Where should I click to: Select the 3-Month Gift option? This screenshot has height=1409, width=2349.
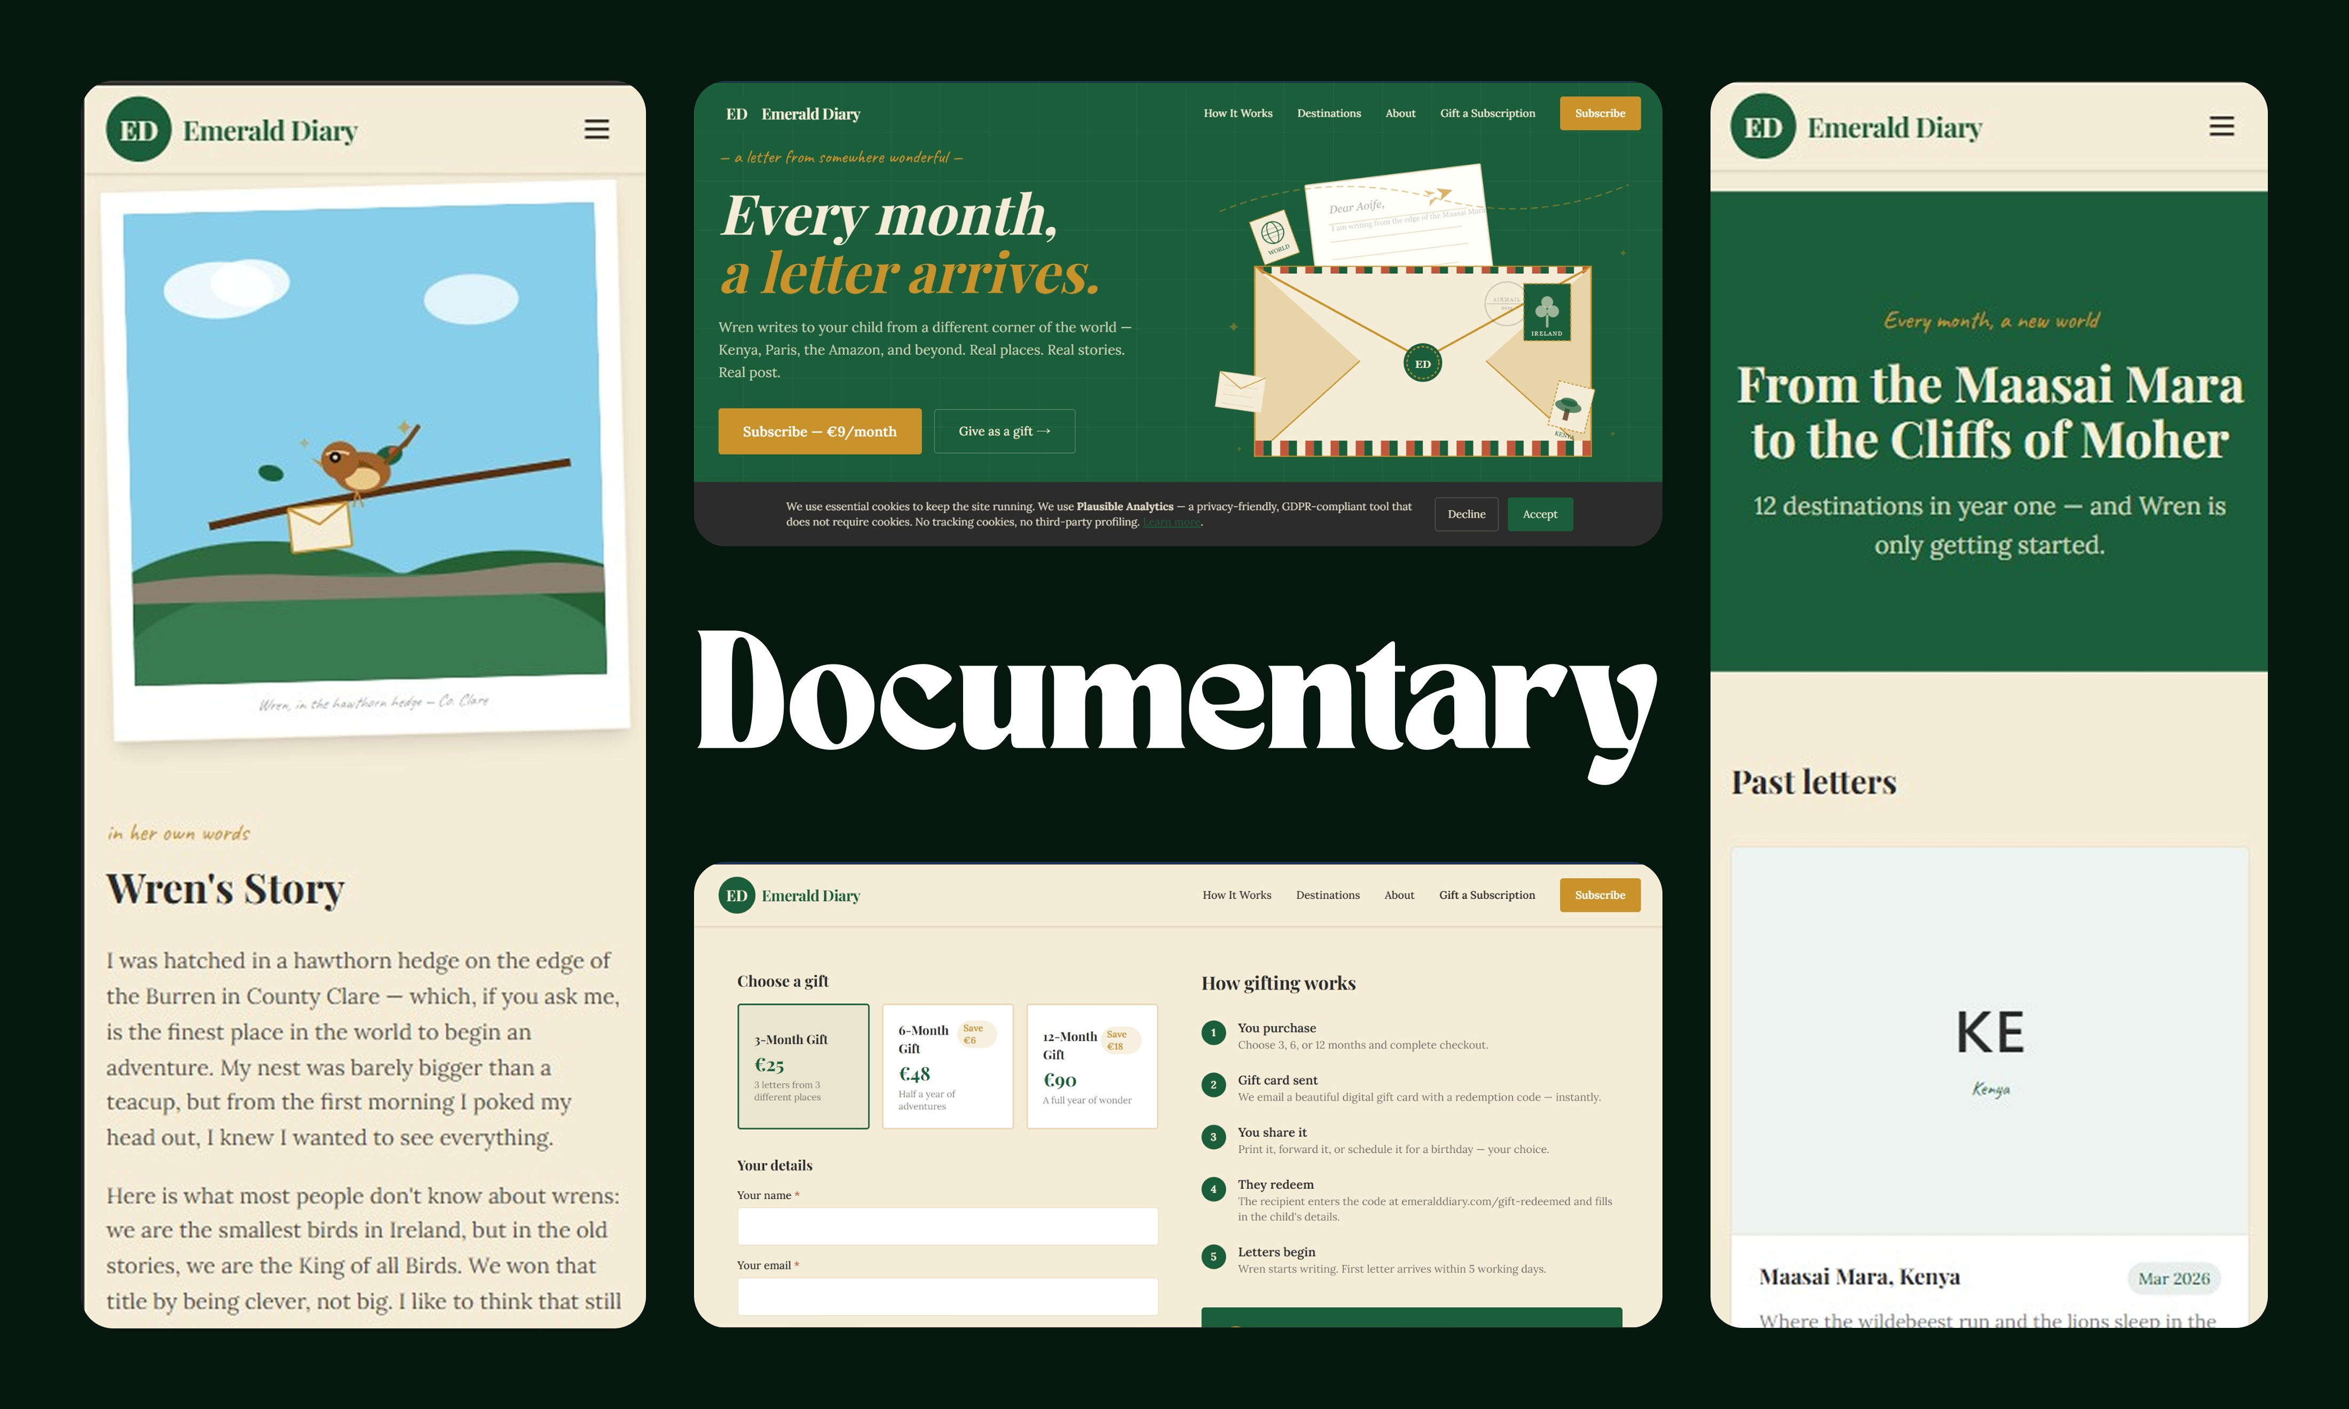803,1066
